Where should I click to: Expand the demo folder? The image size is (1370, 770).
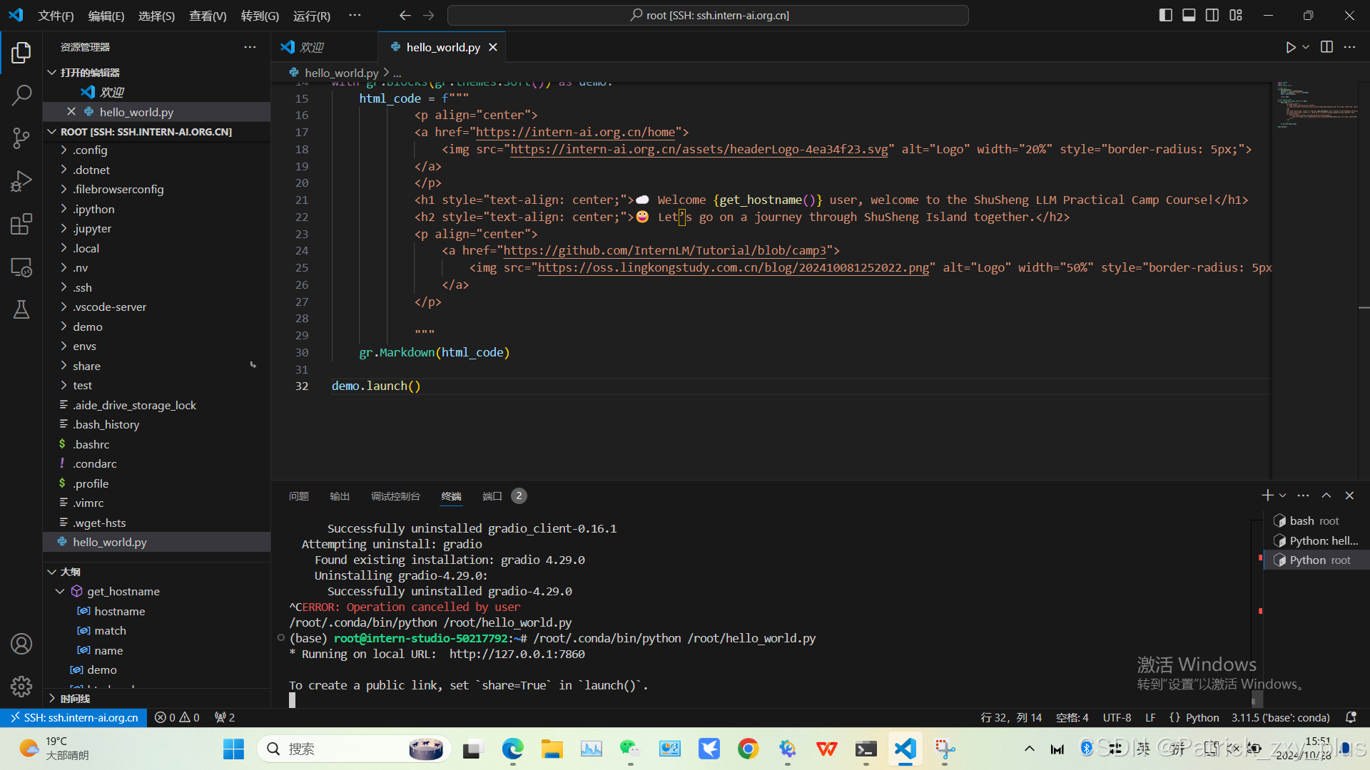87,327
